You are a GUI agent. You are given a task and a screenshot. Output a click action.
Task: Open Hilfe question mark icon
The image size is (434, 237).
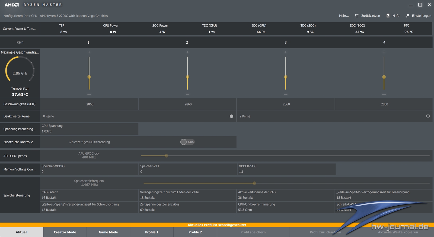[x=388, y=16]
